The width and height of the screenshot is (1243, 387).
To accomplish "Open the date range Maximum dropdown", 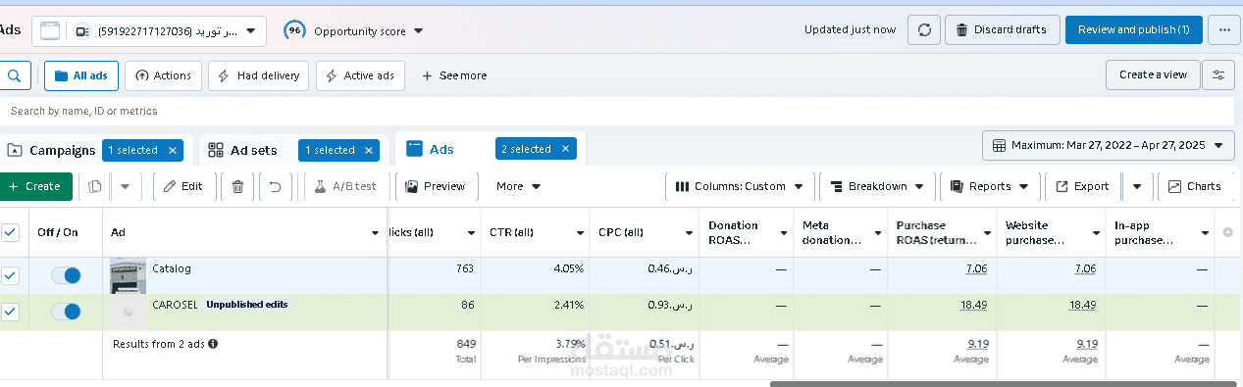I will coord(1109,145).
